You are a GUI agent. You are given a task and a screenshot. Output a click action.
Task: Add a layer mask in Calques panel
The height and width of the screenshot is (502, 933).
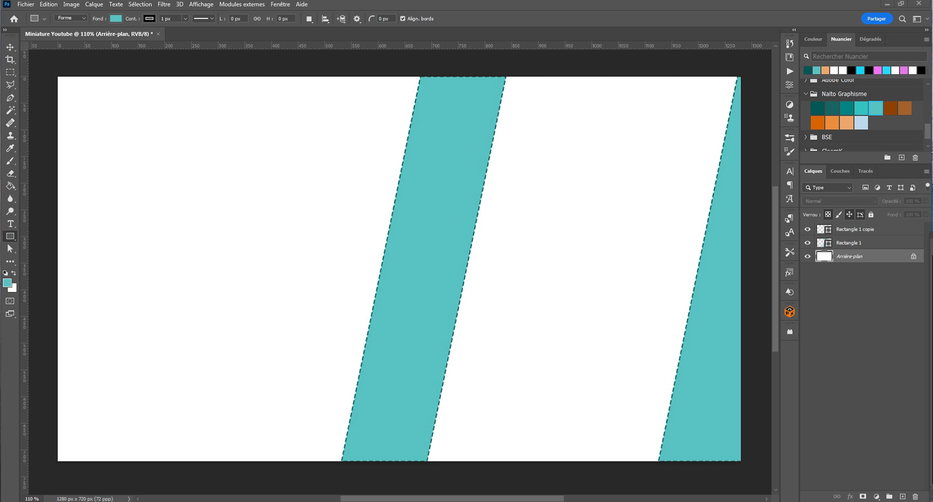click(863, 497)
